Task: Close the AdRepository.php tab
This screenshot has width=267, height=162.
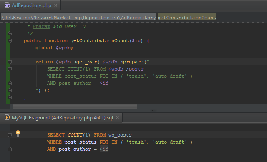Action: pos(55,5)
